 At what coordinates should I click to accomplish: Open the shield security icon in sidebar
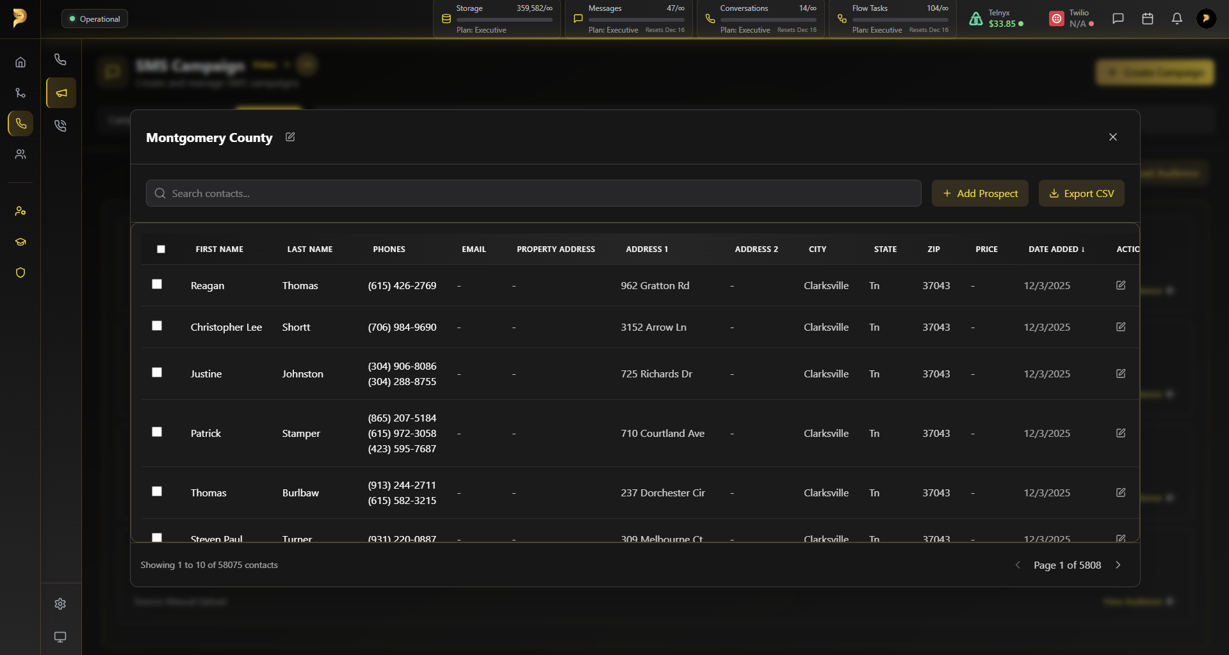tap(20, 272)
